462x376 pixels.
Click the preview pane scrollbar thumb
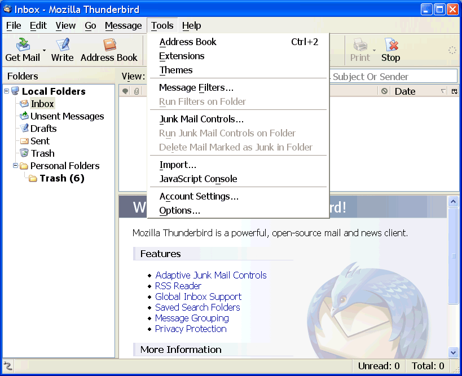[453, 255]
